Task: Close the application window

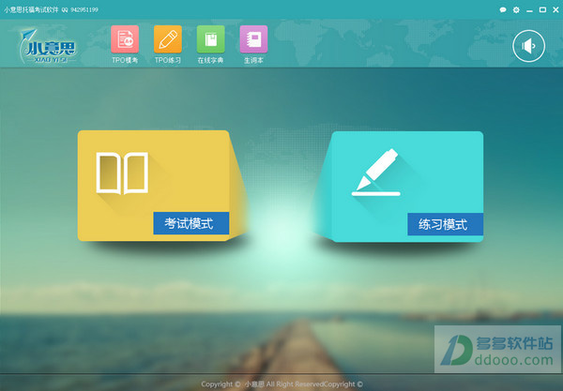Action: pyautogui.click(x=555, y=10)
